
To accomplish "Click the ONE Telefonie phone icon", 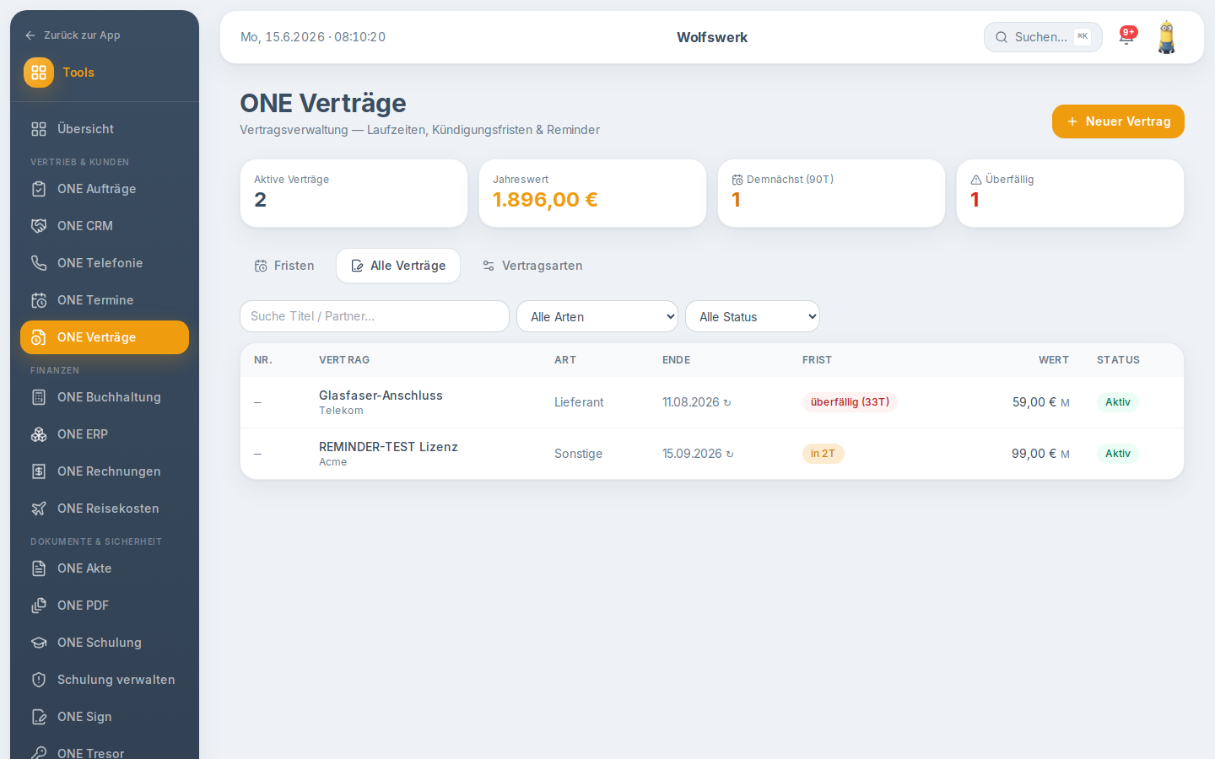I will (39, 263).
